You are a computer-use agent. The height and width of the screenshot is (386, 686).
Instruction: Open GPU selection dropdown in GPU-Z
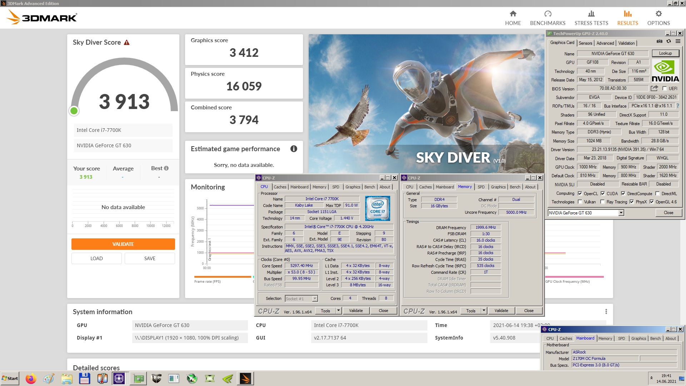point(621,213)
